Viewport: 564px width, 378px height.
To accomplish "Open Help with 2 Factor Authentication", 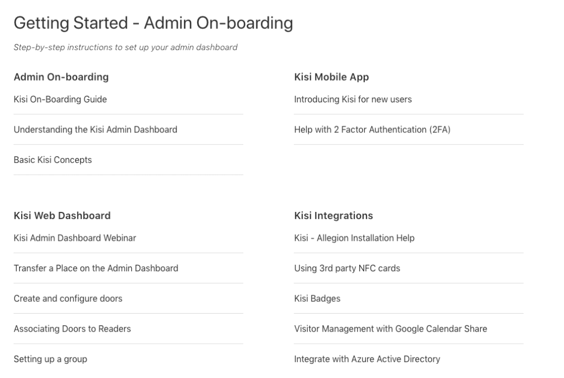I will [372, 130].
